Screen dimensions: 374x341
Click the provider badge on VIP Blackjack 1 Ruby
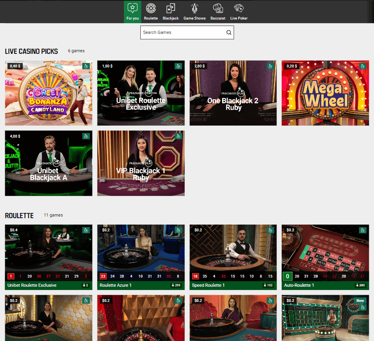coord(178,136)
